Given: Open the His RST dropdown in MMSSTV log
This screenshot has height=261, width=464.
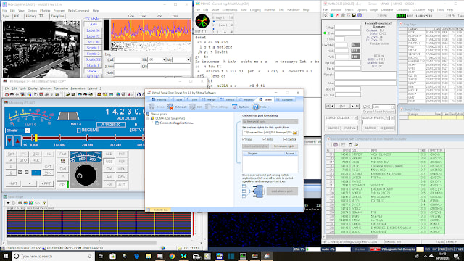Looking at the screenshot, I should coord(164,59).
